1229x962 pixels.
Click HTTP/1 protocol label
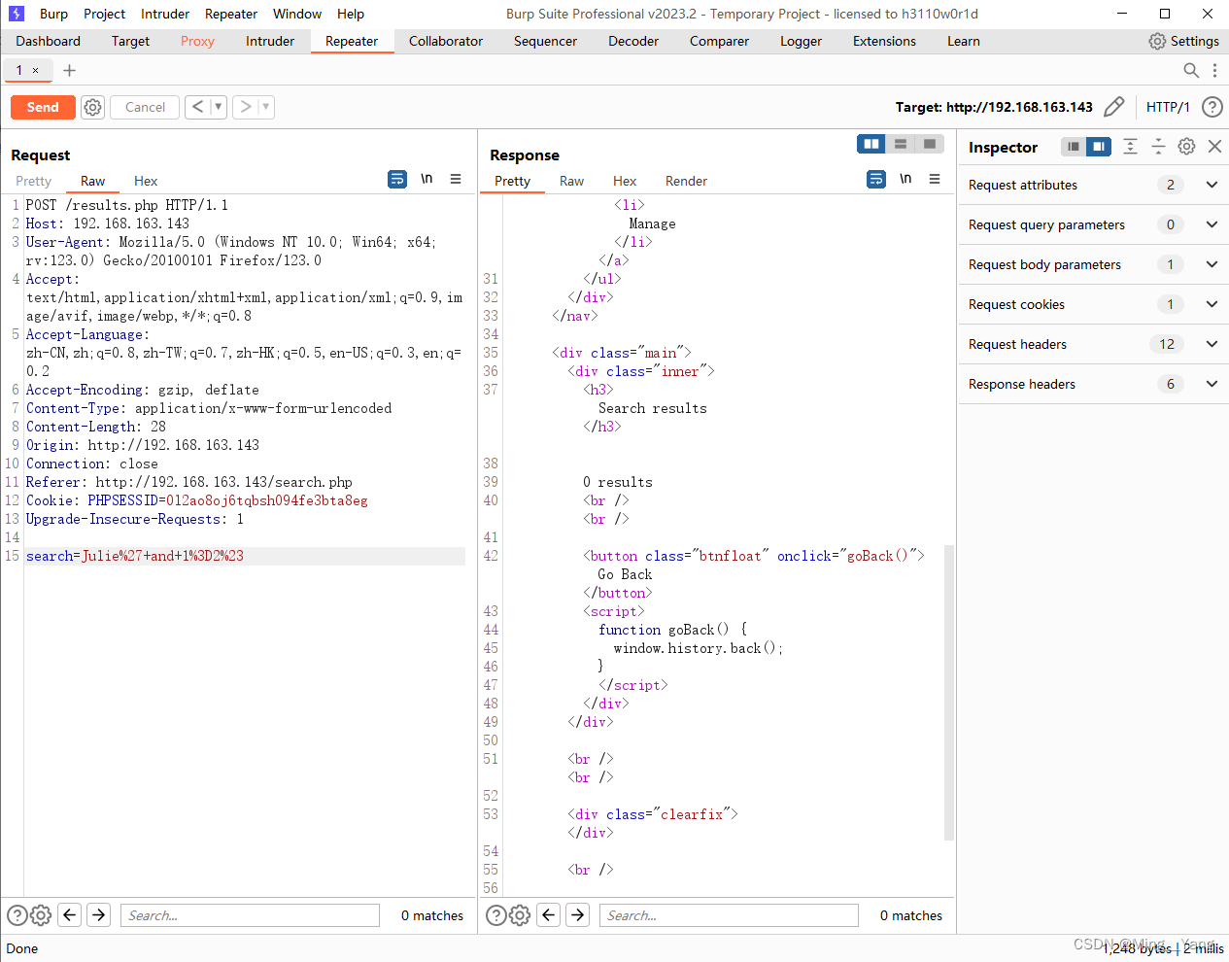[x=1168, y=107]
